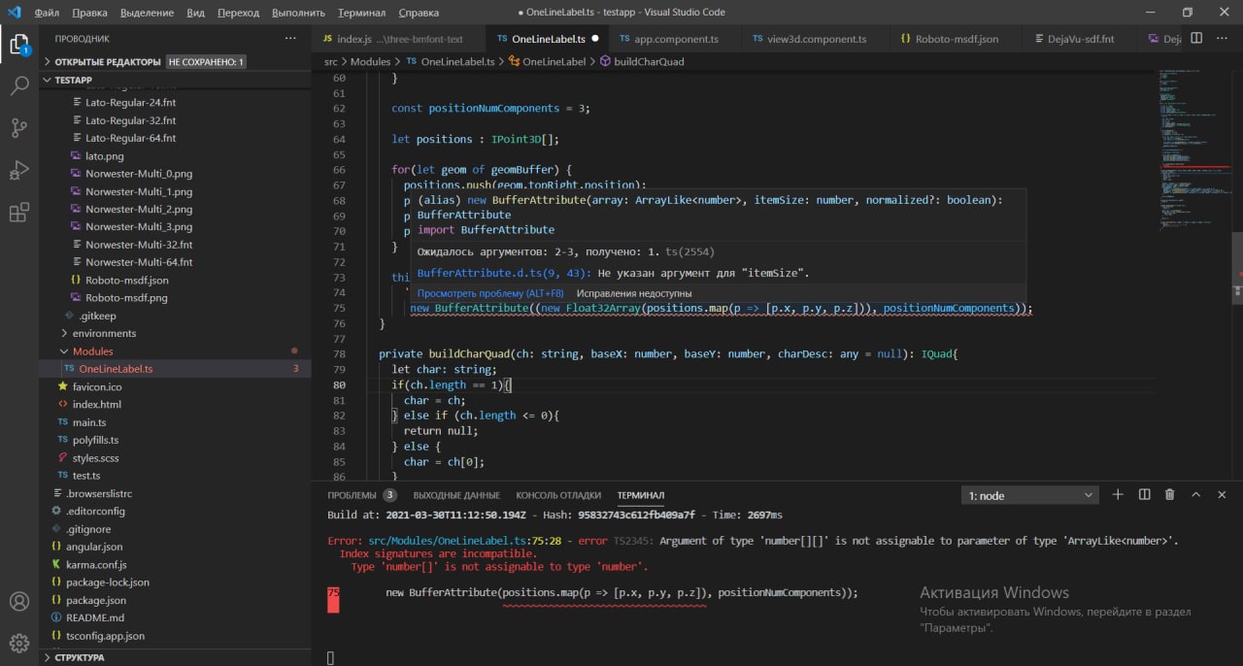Open the Вид menu
1243x666 pixels.
coord(195,13)
